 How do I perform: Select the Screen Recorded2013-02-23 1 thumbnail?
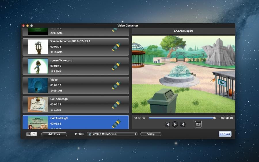pos(38,47)
